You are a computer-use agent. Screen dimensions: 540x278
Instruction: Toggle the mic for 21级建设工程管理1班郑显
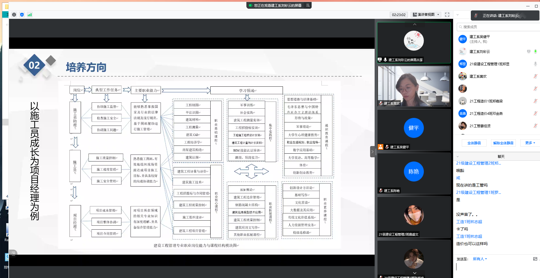[x=535, y=64]
